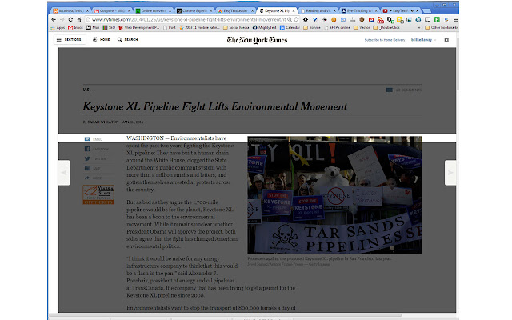Open the Vector bookmarks folder
Viewport: 512px width, 320px height.
click(x=362, y=28)
